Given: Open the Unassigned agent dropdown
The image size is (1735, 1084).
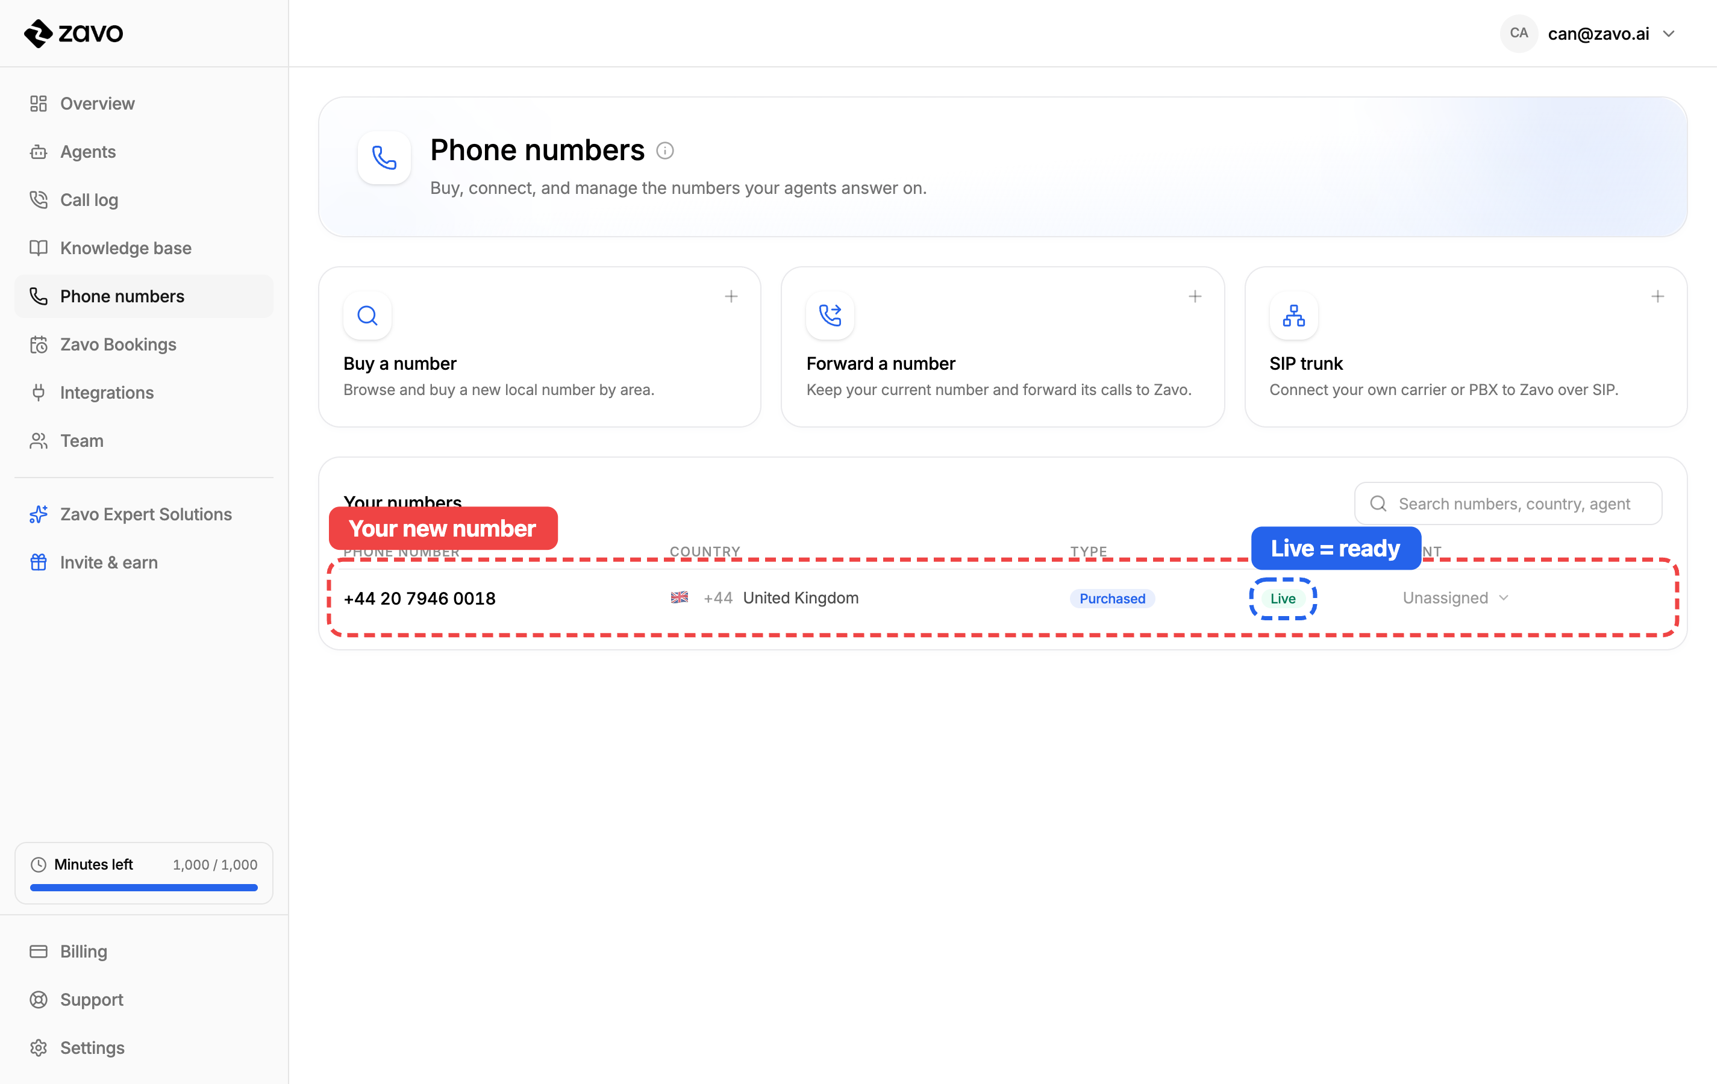Looking at the screenshot, I should [x=1455, y=598].
